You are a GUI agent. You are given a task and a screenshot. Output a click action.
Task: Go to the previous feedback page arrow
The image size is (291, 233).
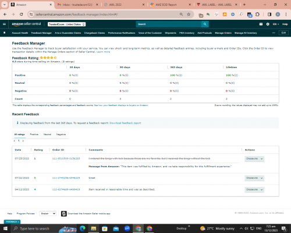point(15,141)
